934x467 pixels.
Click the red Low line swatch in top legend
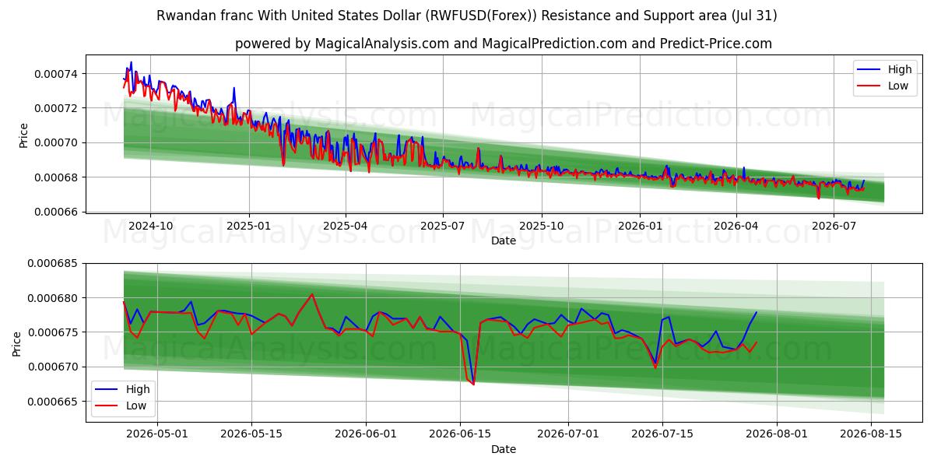(x=869, y=86)
